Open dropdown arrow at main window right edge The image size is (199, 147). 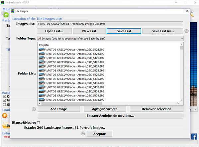click(x=195, y=109)
